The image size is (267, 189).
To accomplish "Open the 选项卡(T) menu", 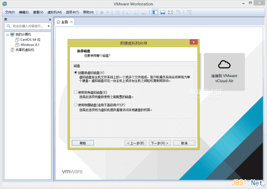I will pyautogui.click(x=72, y=12).
